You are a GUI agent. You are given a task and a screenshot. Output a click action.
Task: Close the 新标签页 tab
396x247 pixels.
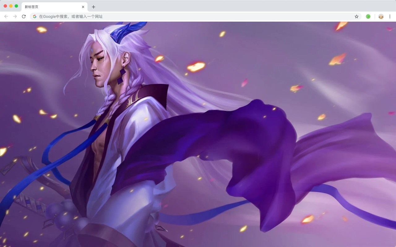pos(83,7)
